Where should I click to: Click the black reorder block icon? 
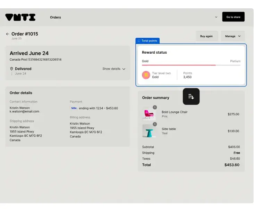coord(191,97)
